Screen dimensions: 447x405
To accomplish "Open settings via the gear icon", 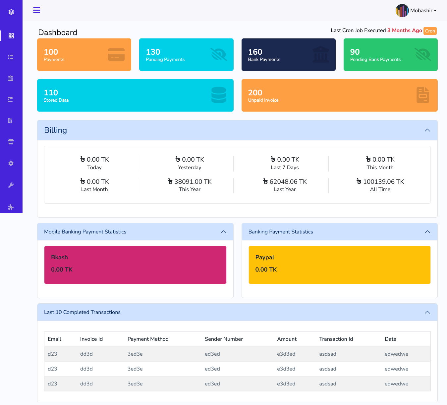I will [11, 163].
